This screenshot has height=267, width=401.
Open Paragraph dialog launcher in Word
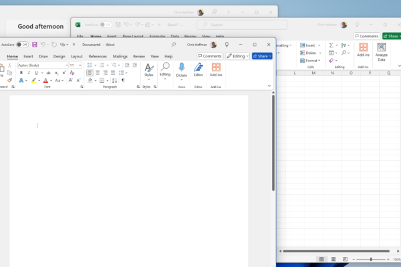[x=138, y=87]
